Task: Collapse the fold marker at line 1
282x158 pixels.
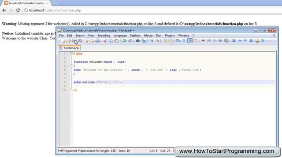Action: click(72, 54)
